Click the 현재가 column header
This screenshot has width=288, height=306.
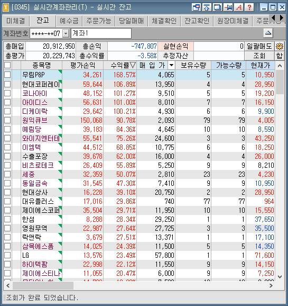coord(261,65)
